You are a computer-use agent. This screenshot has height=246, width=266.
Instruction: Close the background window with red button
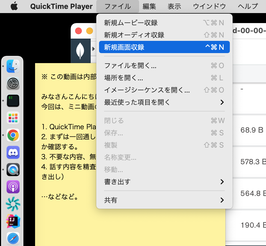click(x=78, y=31)
